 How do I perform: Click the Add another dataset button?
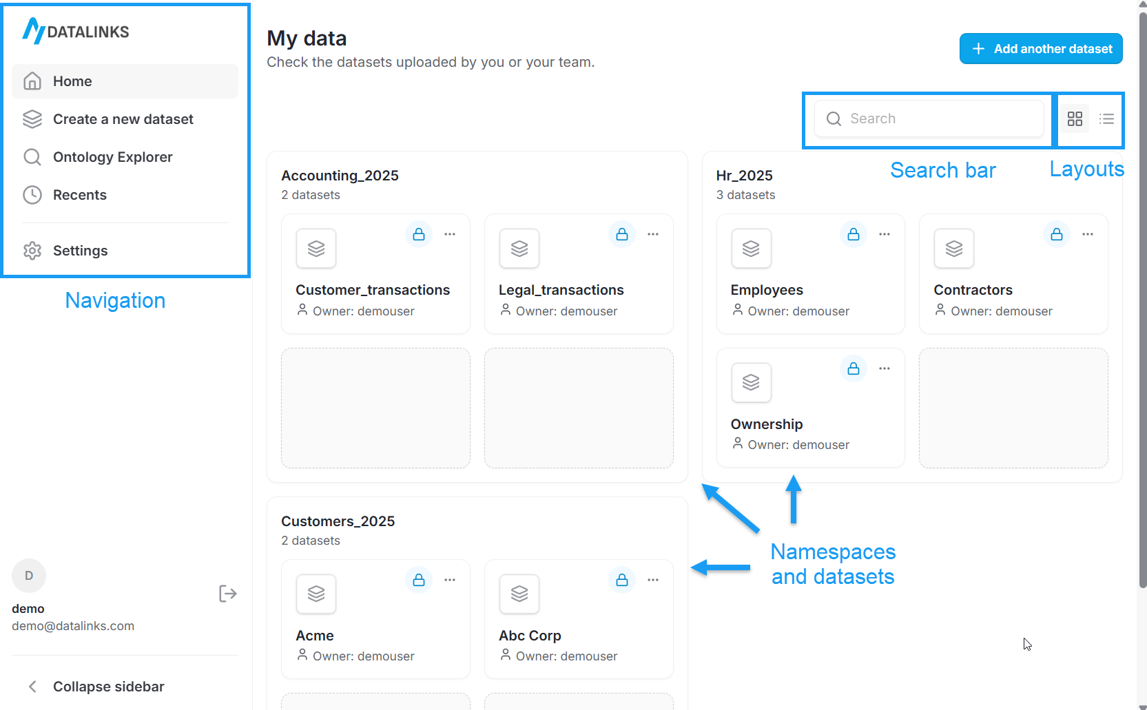click(x=1040, y=48)
